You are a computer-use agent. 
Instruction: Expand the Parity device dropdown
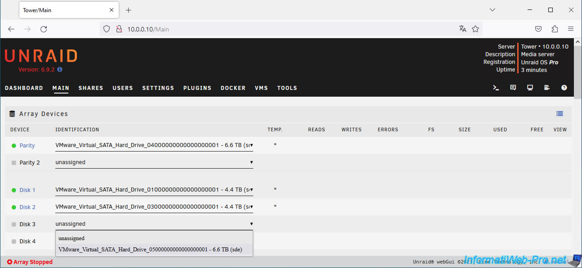coord(154,145)
